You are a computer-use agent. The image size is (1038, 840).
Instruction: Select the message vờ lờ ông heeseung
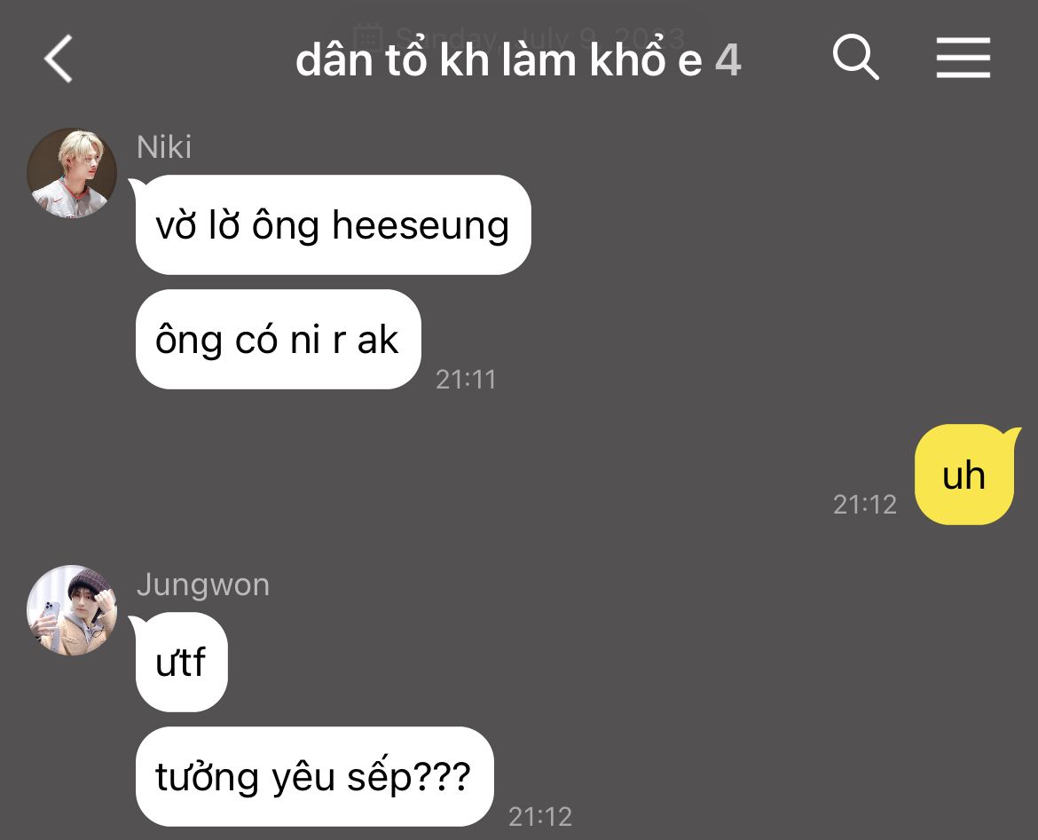click(333, 225)
